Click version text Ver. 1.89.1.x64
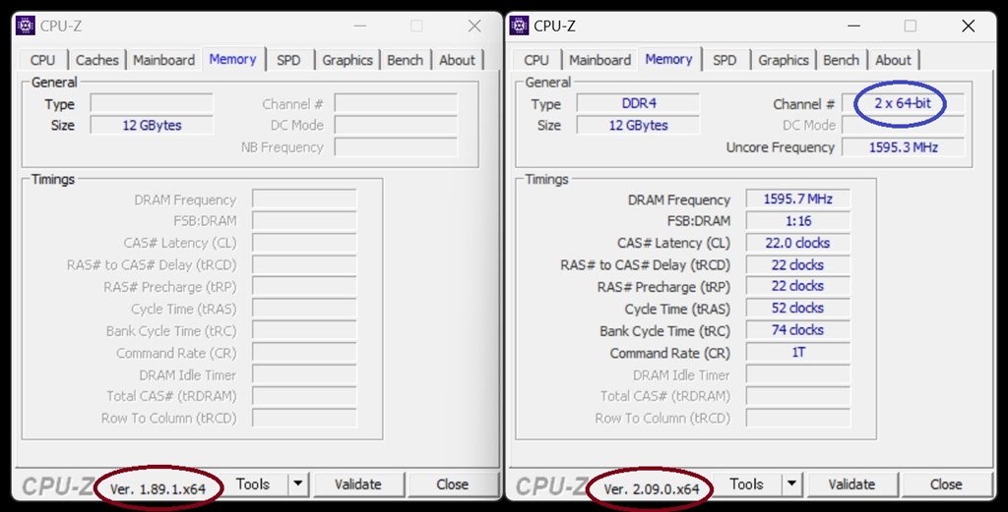This screenshot has width=1008, height=512. 157,488
